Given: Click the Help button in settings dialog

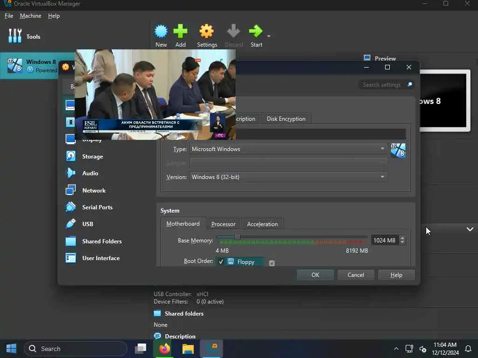Looking at the screenshot, I should (396, 275).
